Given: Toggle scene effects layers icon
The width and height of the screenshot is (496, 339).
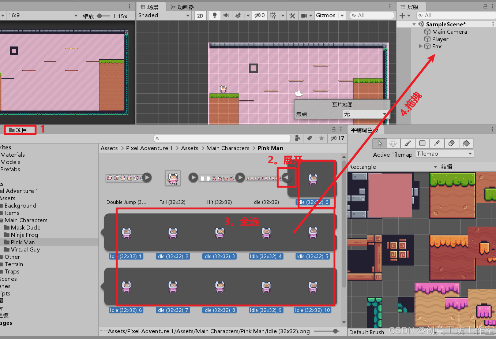Looking at the screenshot, I should (238, 15).
